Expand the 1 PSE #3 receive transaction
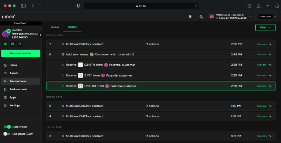This screenshot has width=281, height=143. (x=270, y=86)
